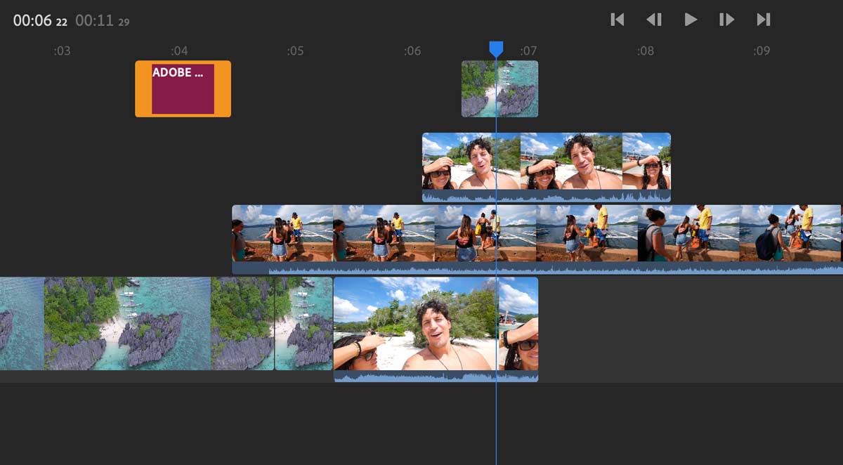Click the total duration 00:11 29

coord(103,21)
